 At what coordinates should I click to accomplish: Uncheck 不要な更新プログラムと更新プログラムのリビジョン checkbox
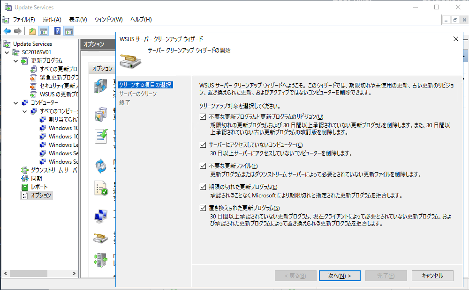(x=203, y=116)
